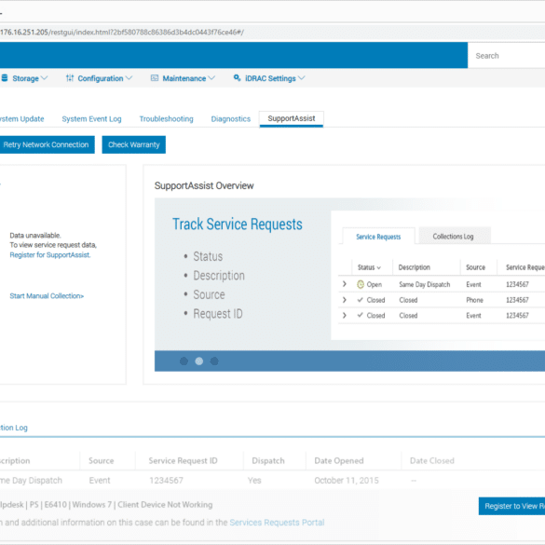Click the Data unavailable message
Screen dimensions: 545x545
tap(35, 236)
